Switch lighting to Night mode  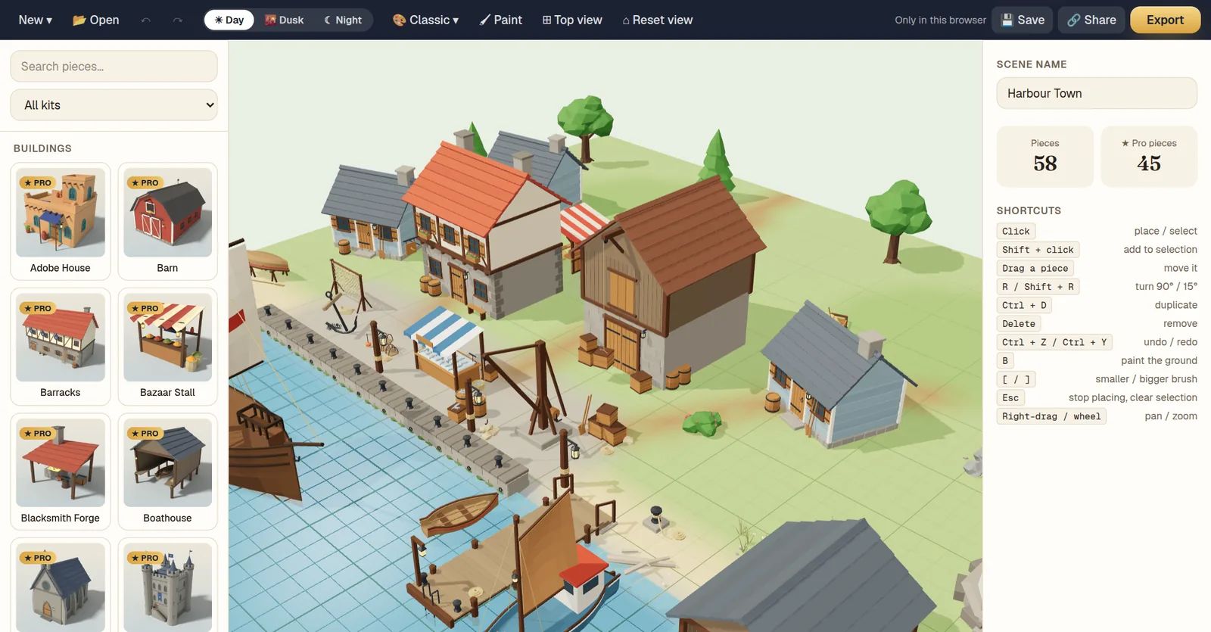pos(343,20)
